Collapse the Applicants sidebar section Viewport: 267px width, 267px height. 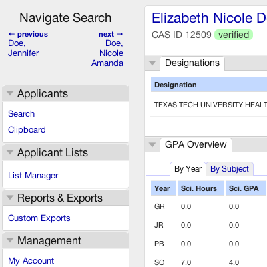tap(10, 93)
